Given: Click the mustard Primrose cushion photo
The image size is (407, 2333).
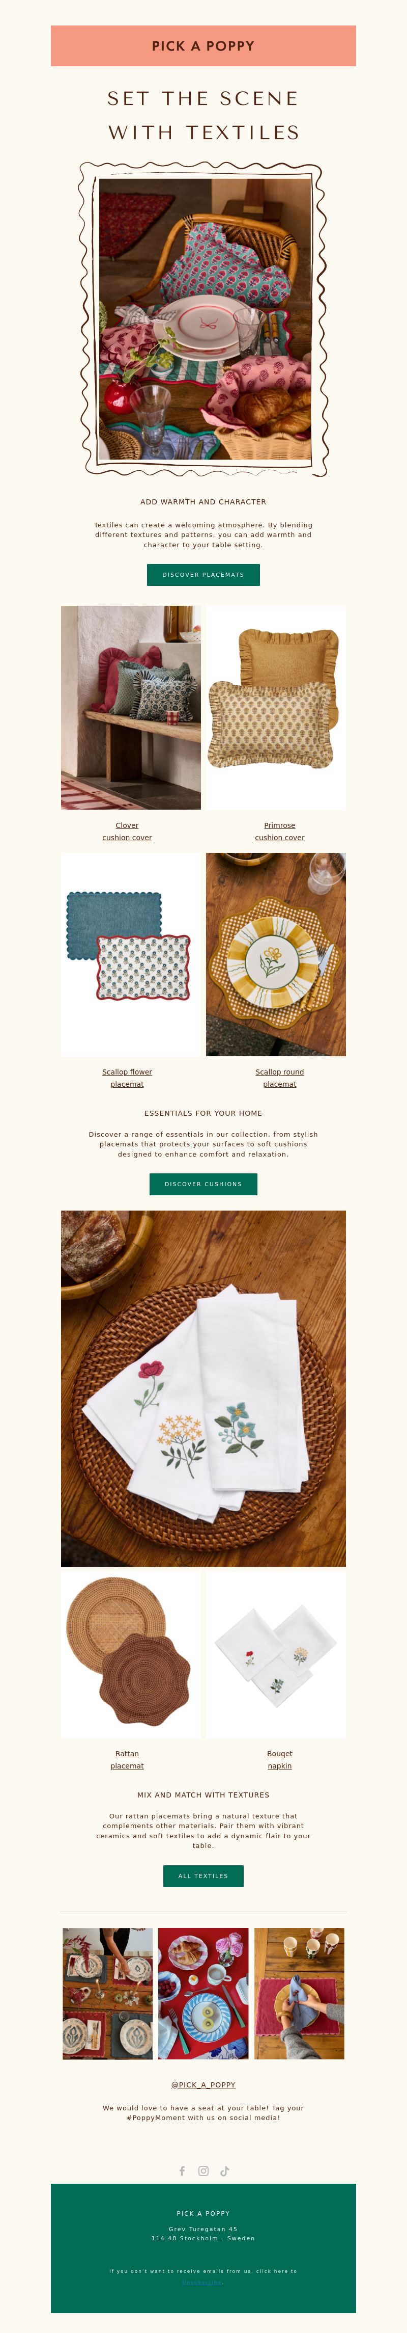Looking at the screenshot, I should pyautogui.click(x=276, y=707).
